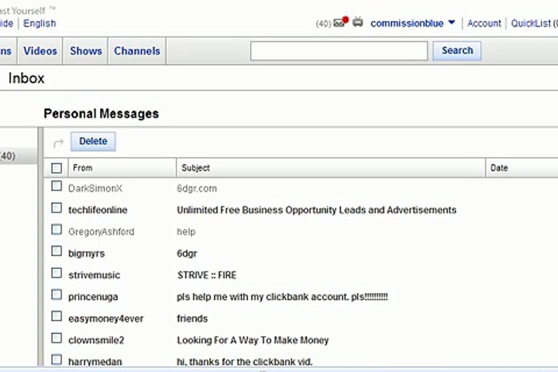This screenshot has height=372, width=558.
Task: Select the DarkSimonX message checkbox
Action: 56,186
